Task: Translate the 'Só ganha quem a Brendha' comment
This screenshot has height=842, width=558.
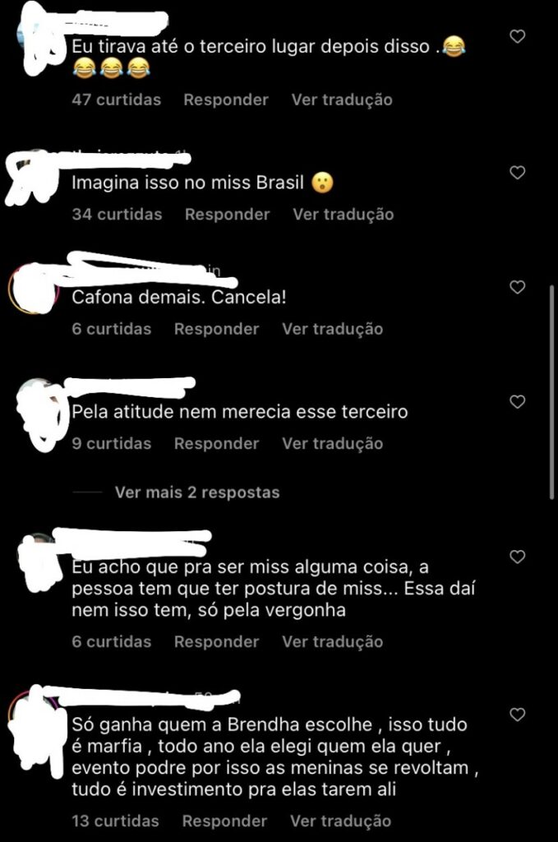Action: 341,821
